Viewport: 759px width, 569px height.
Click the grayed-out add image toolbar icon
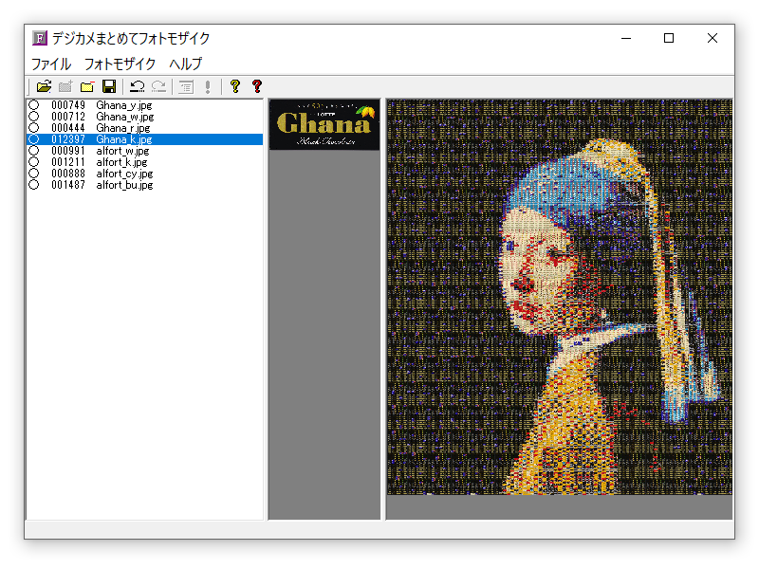click(x=65, y=86)
